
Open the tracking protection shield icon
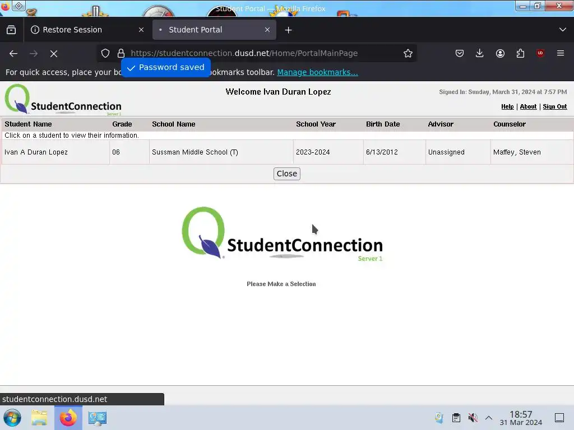point(105,53)
